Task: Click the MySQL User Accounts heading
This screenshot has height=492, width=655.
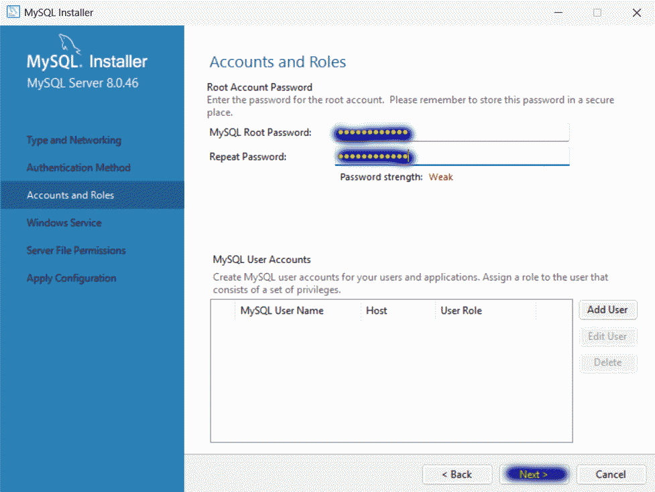Action: tap(262, 259)
